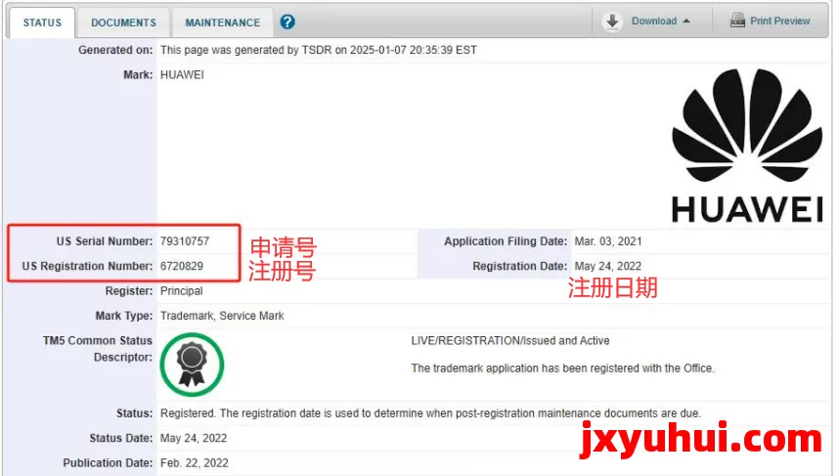Switch to the DOCUMENTS tab
Viewport: 838px width, 476px height.
123,22
